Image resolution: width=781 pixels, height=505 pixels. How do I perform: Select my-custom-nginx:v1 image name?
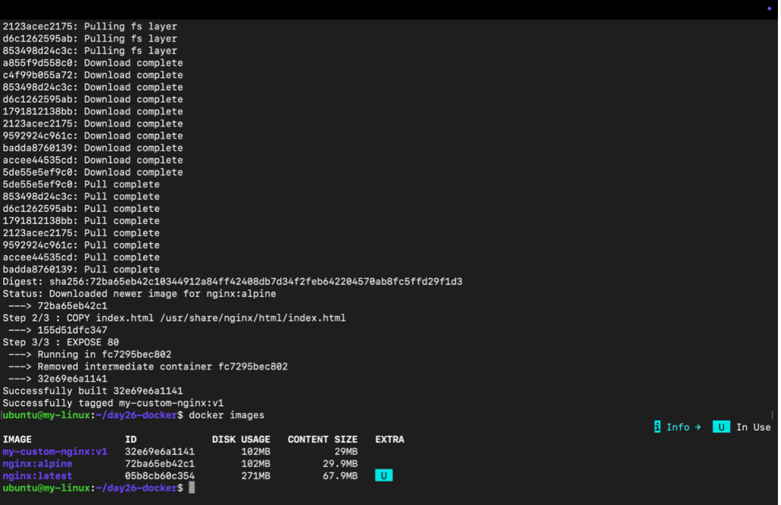click(55, 452)
